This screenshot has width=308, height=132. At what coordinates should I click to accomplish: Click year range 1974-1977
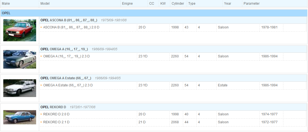269,114
